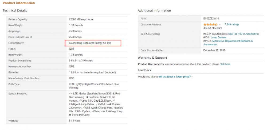Screen dimensions: 267x130
Task: Expand the chevron after lower price link
Action: point(192,77)
